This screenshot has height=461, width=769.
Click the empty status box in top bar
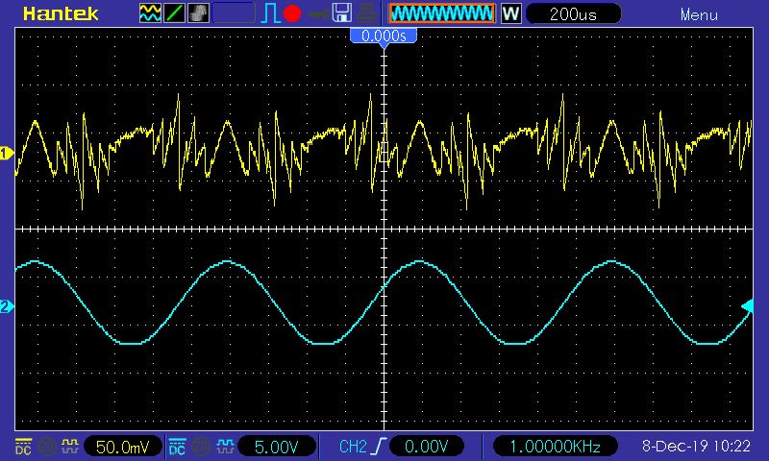click(234, 13)
